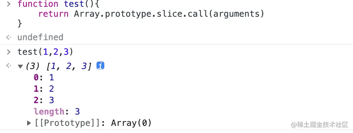Click the output arrow beside array result
Image resolution: width=353 pixels, height=133 pixels.
(9, 65)
